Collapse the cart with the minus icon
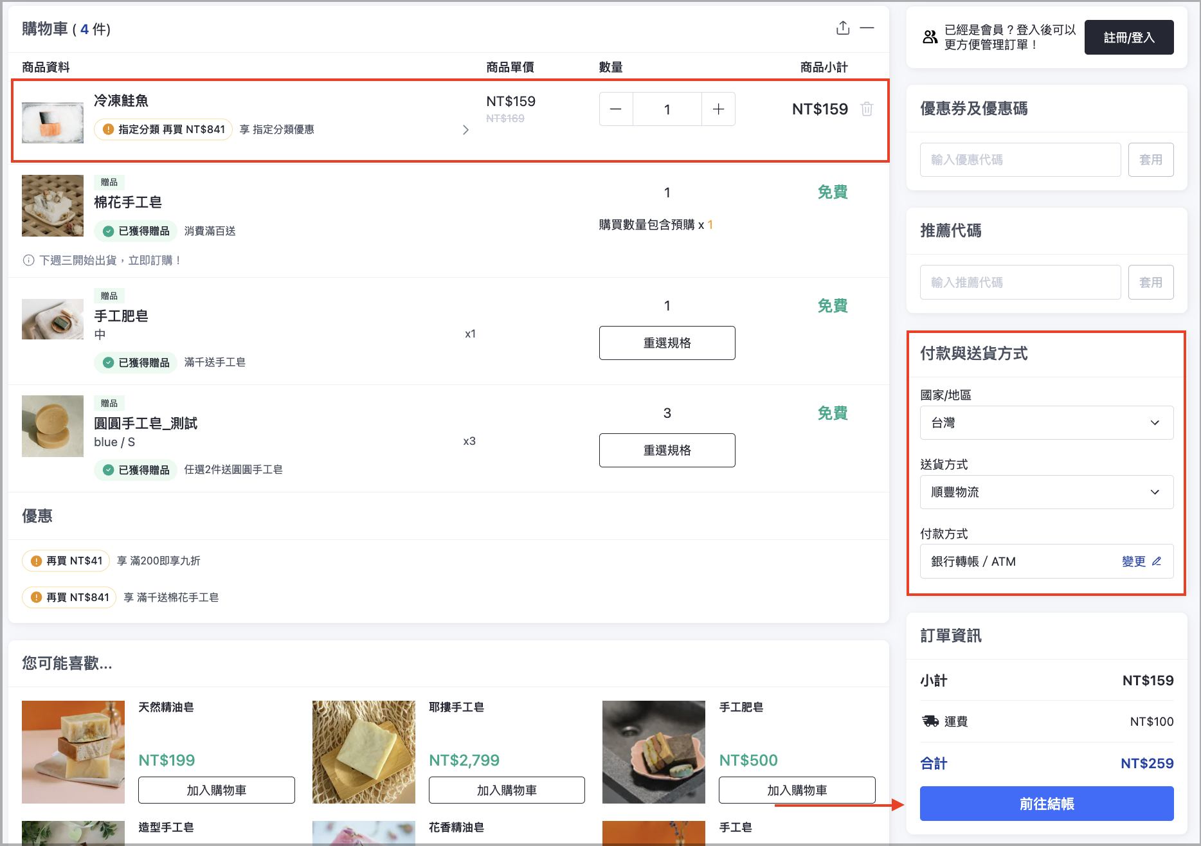The image size is (1201, 846). pos(867,28)
